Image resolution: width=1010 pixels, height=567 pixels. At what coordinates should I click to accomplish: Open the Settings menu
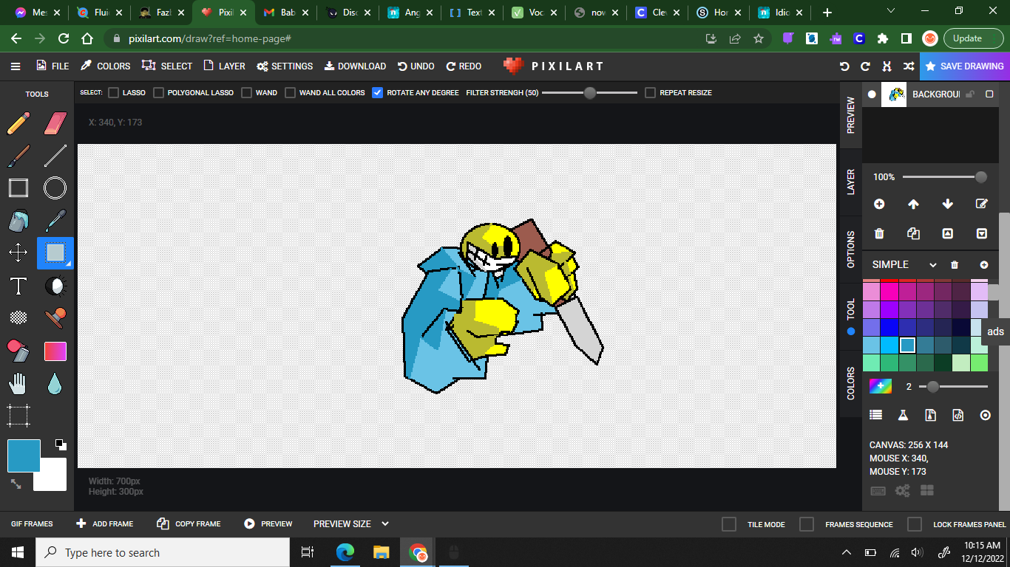point(285,66)
